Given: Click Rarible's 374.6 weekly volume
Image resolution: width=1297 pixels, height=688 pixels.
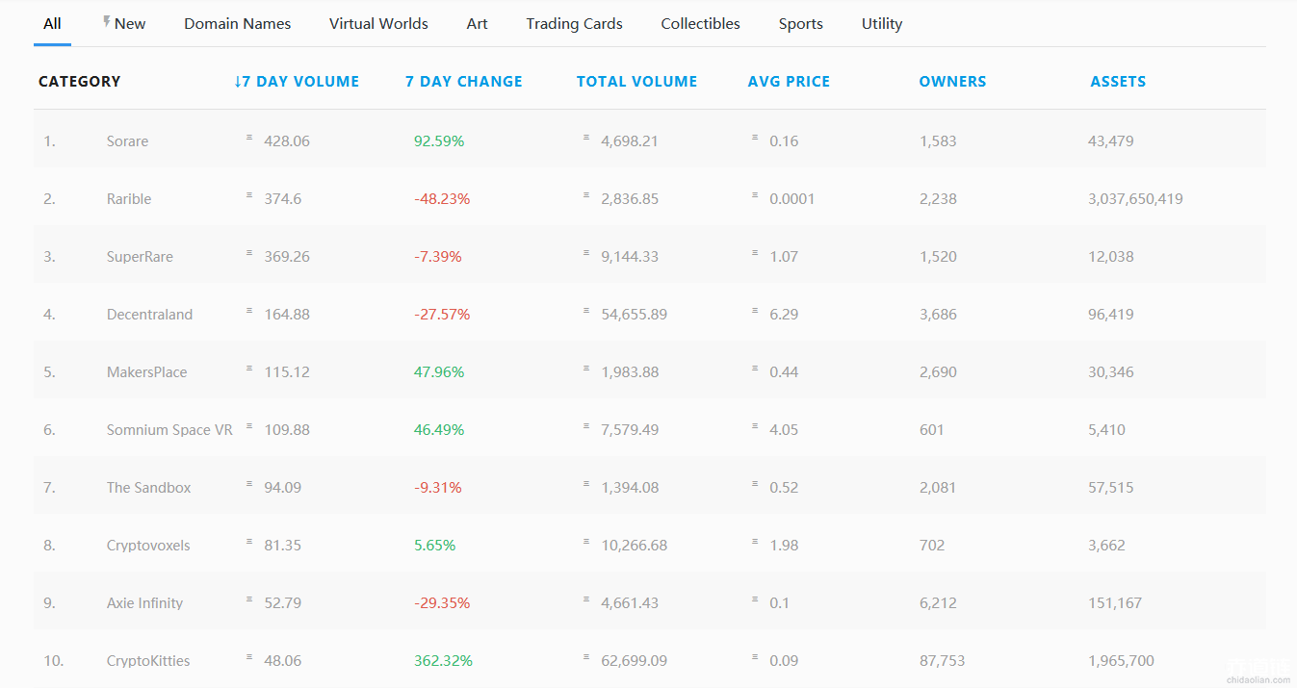Looking at the screenshot, I should tap(283, 199).
